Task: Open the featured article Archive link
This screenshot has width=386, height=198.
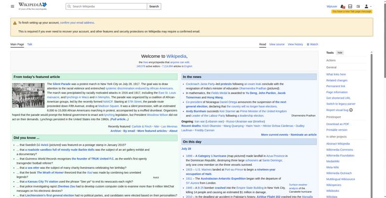Action: coord(115,131)
